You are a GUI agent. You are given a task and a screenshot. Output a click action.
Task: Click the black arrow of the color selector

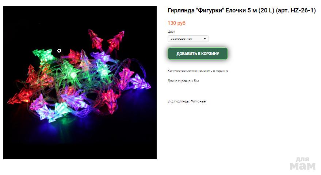click(205, 39)
